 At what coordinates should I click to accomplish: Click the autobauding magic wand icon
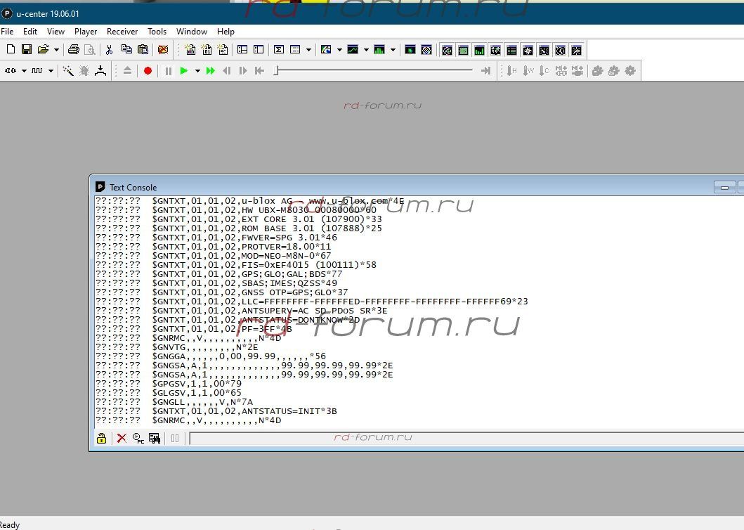(68, 71)
